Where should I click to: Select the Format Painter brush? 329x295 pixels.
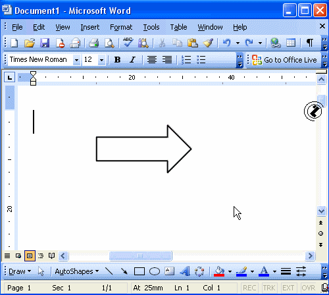[x=208, y=43]
